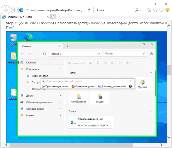Image resolution: width=172 pixels, height=148 pixels.
Task: Select the Видео folder tile
Action: click(x=100, y=98)
